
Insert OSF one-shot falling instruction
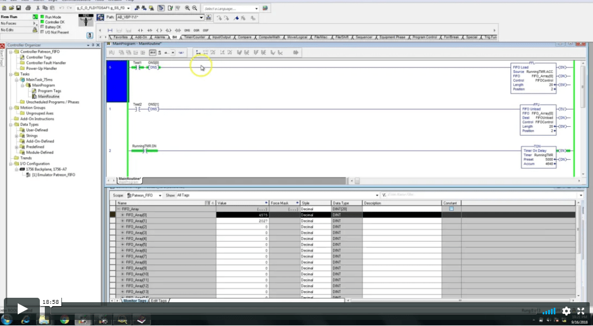(206, 30)
